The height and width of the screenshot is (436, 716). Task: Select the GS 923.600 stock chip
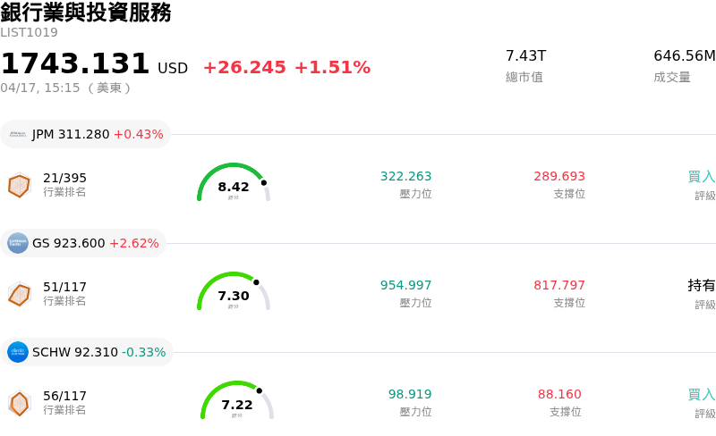click(x=83, y=243)
